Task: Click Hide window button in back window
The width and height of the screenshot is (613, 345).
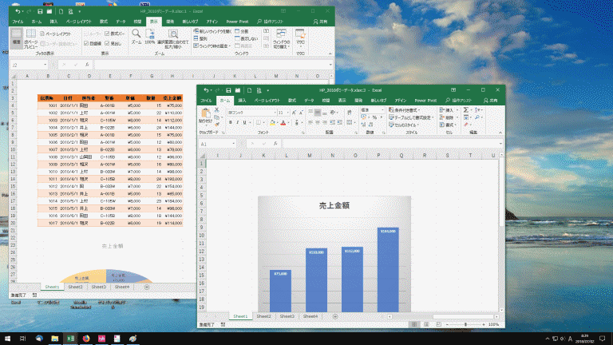Action: tap(247, 38)
